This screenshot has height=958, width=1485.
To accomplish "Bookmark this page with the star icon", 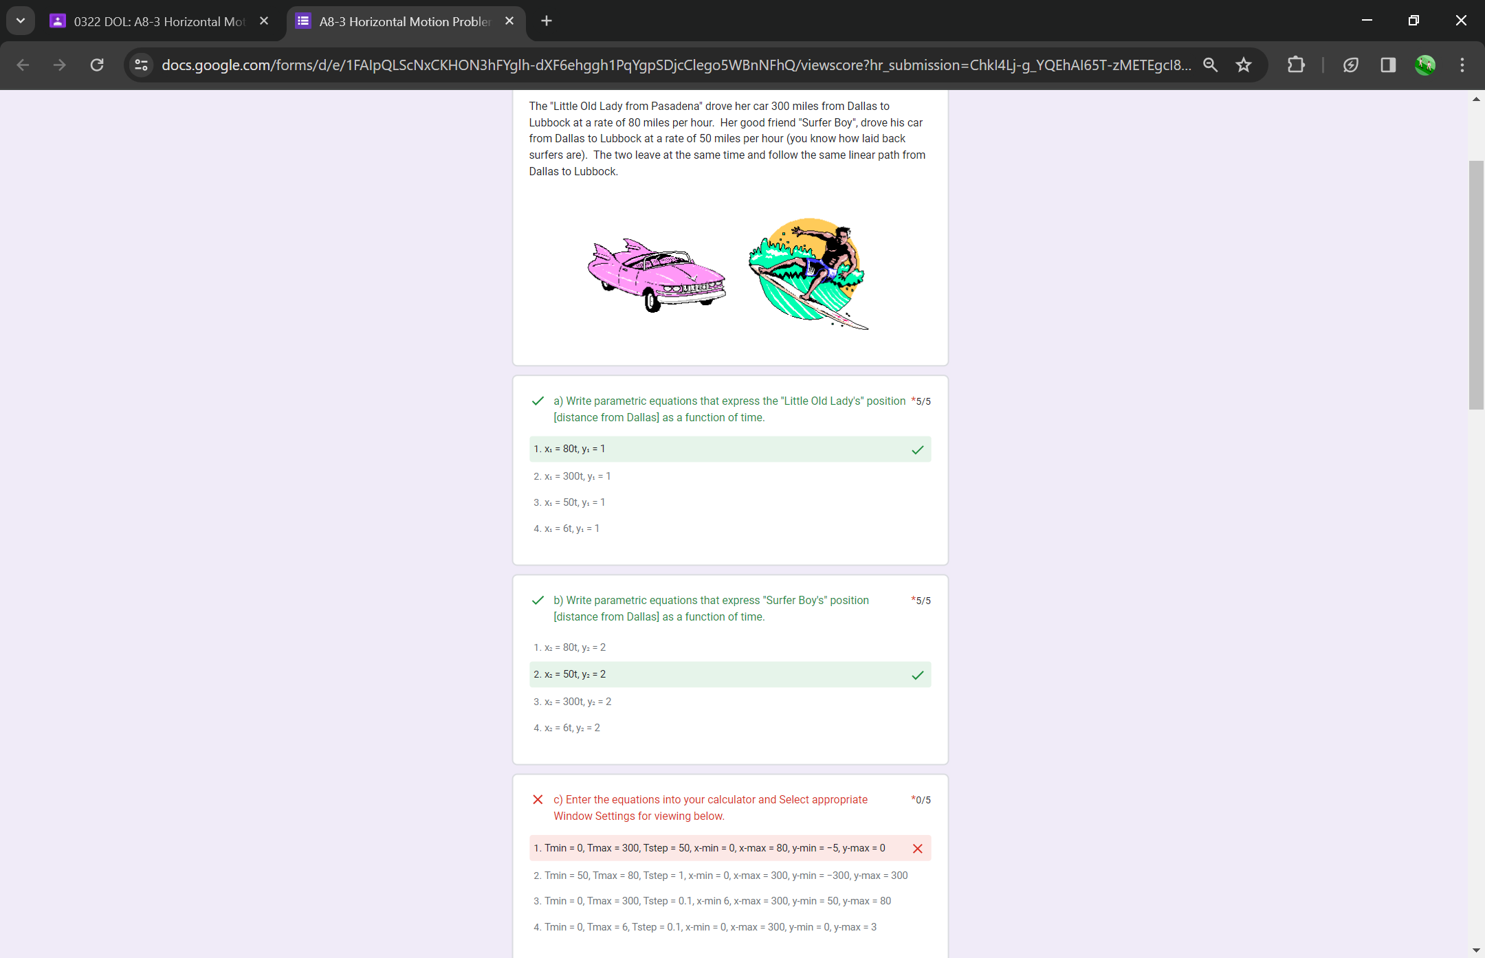I will coord(1243,65).
